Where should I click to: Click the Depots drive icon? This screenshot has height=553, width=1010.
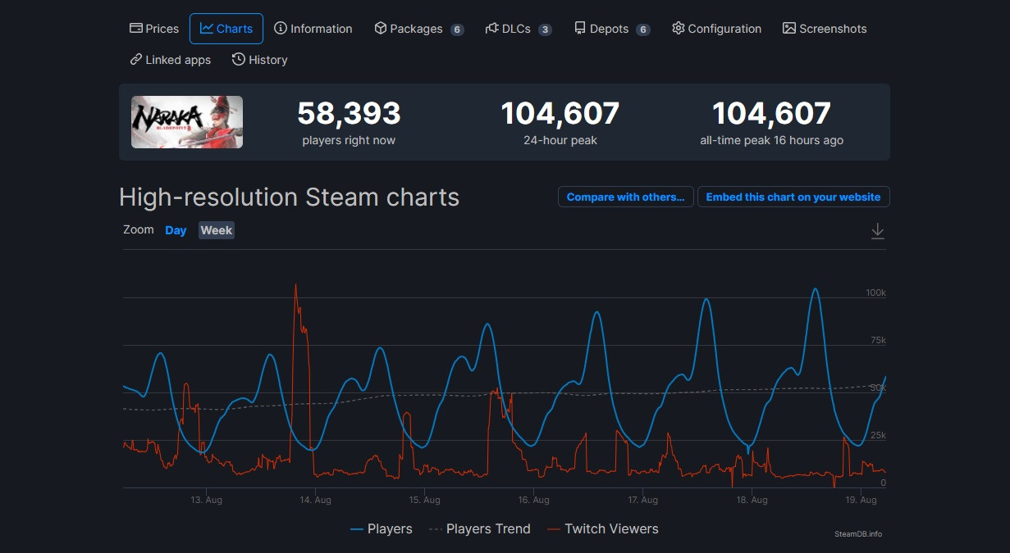pos(580,29)
